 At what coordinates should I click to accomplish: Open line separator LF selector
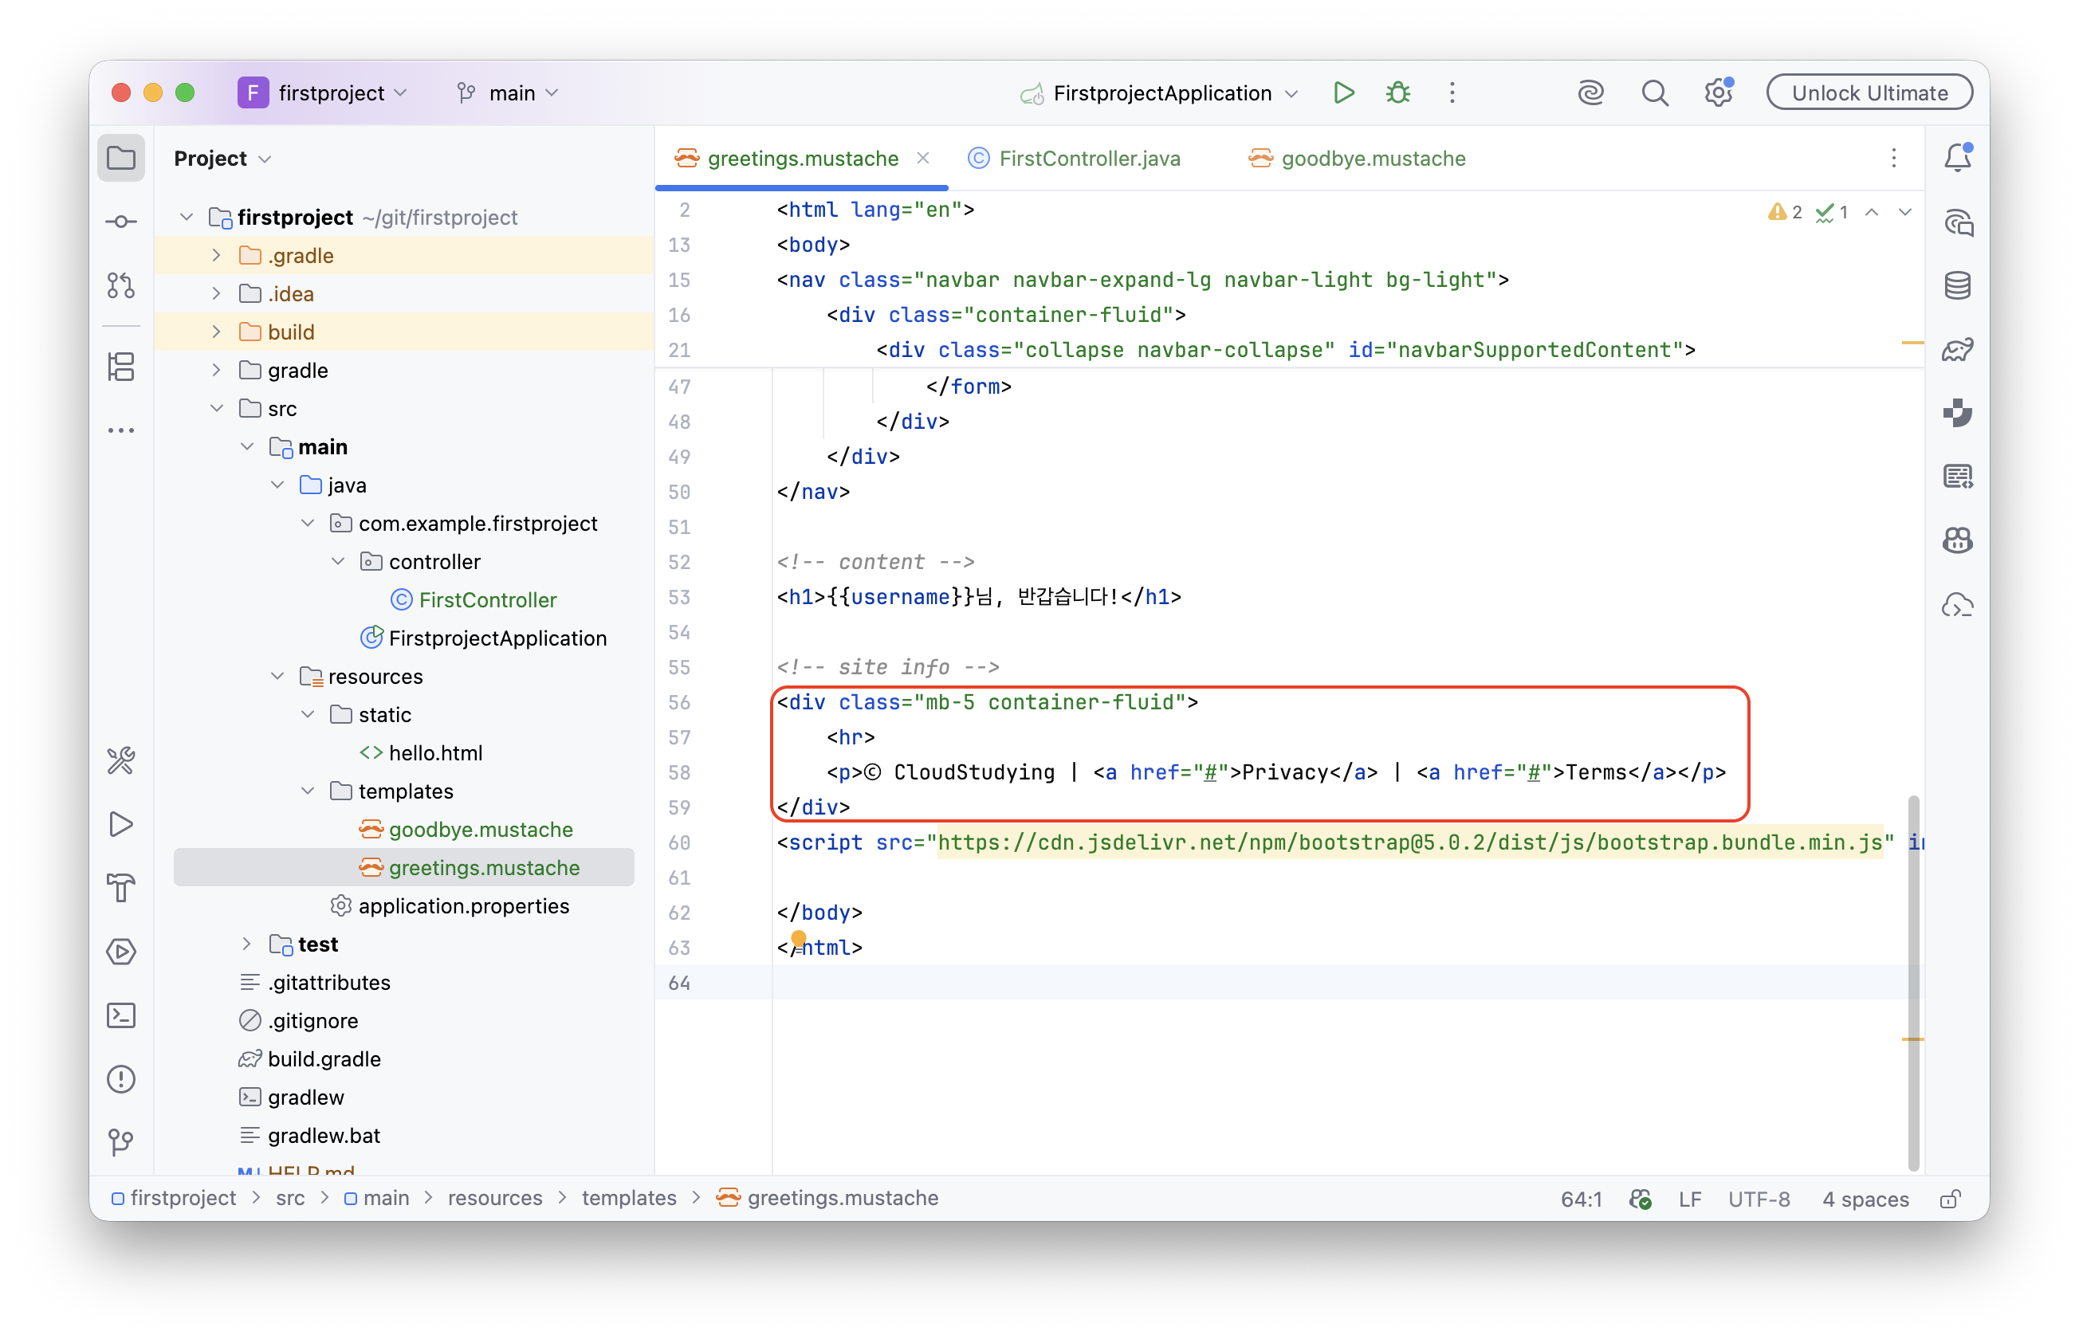[x=1689, y=1199]
